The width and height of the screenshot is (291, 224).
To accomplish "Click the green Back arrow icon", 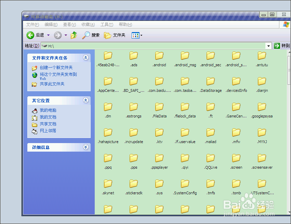I will (30, 35).
